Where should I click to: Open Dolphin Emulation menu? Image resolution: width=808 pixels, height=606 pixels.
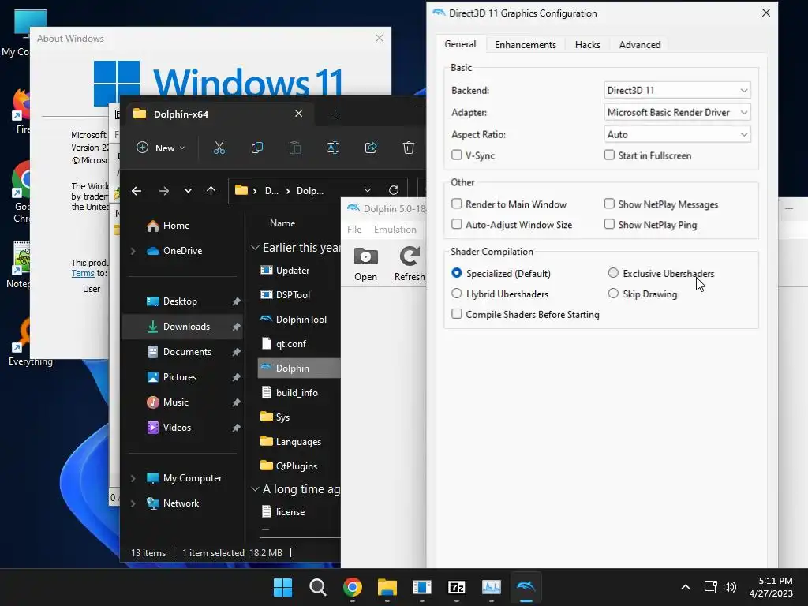[x=395, y=230]
